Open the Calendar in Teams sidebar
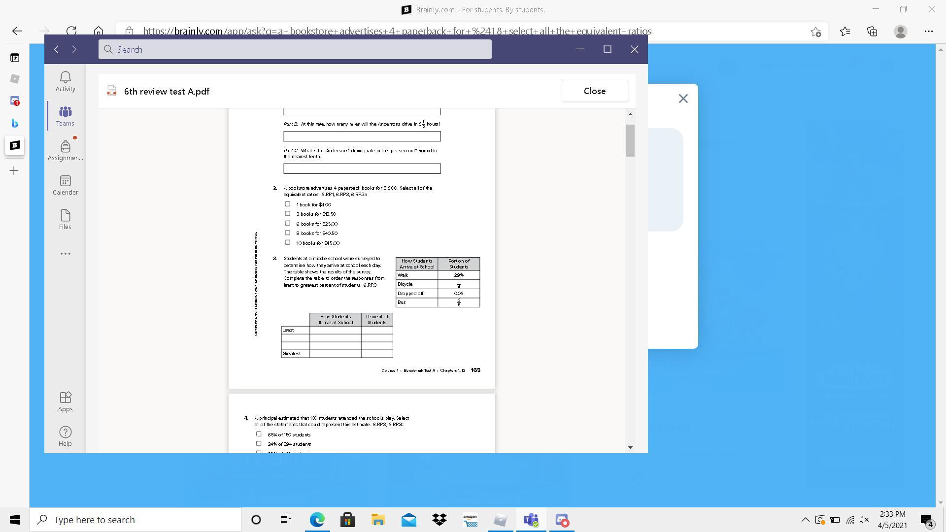The image size is (946, 532). click(x=65, y=185)
